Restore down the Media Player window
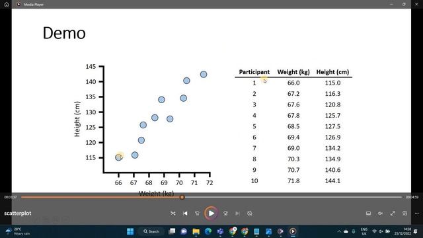The image size is (423, 238). [x=404, y=5]
